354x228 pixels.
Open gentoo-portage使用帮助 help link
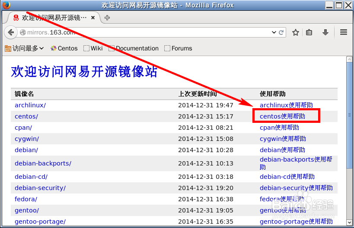[296, 222]
